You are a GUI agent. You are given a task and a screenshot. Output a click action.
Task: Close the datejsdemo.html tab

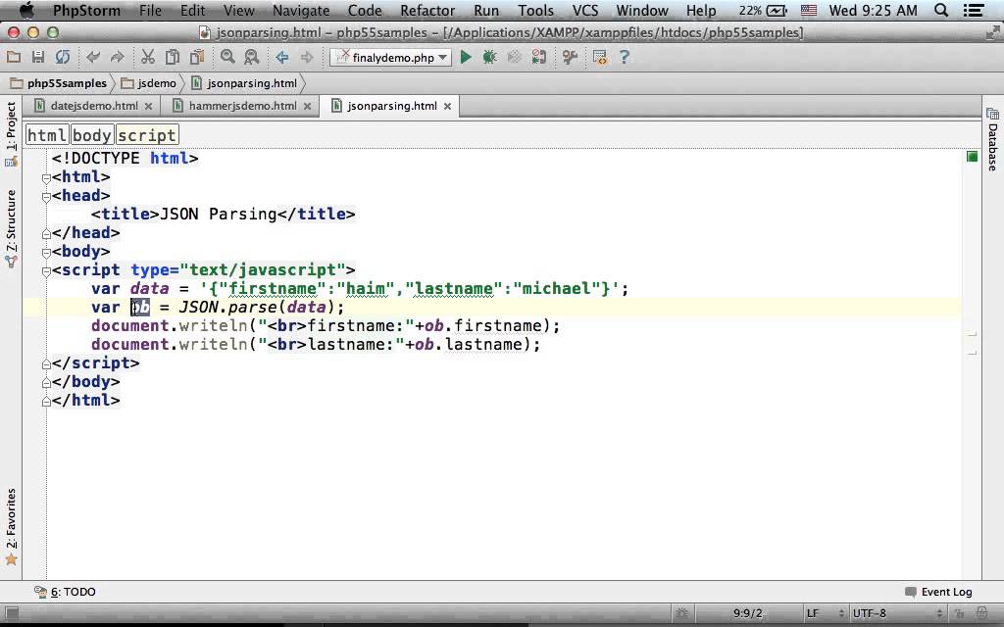(x=149, y=106)
